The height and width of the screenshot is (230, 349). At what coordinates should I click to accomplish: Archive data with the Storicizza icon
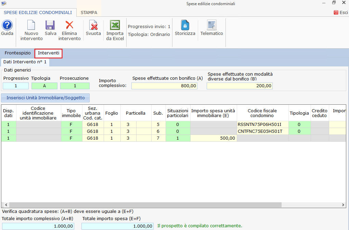point(185,28)
